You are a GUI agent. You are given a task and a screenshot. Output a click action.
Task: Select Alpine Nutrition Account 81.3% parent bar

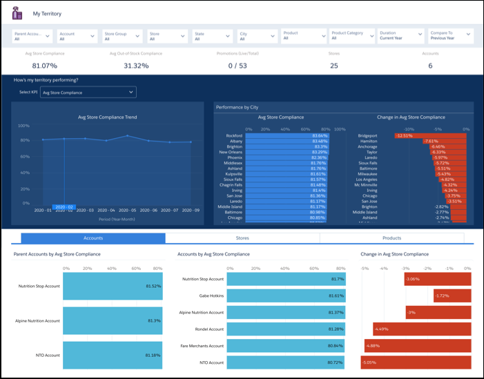pyautogui.click(x=113, y=321)
